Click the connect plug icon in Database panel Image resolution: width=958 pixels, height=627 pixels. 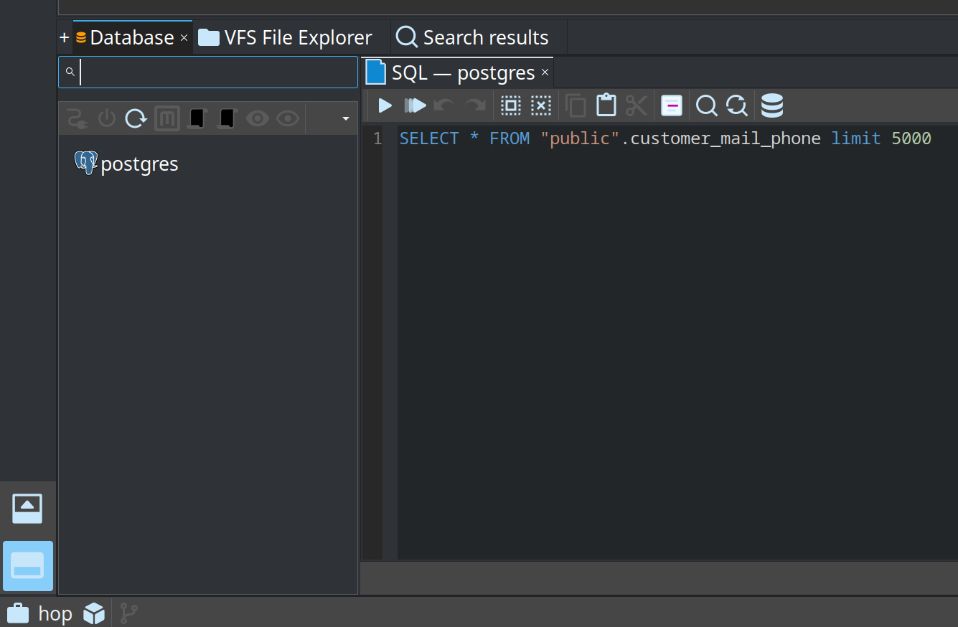coord(77,118)
